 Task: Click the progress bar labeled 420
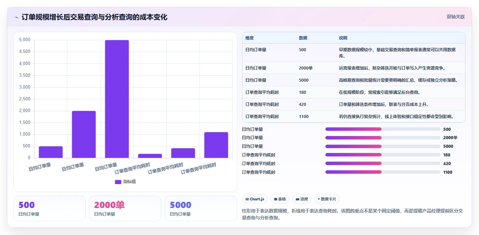pyautogui.click(x=383, y=163)
